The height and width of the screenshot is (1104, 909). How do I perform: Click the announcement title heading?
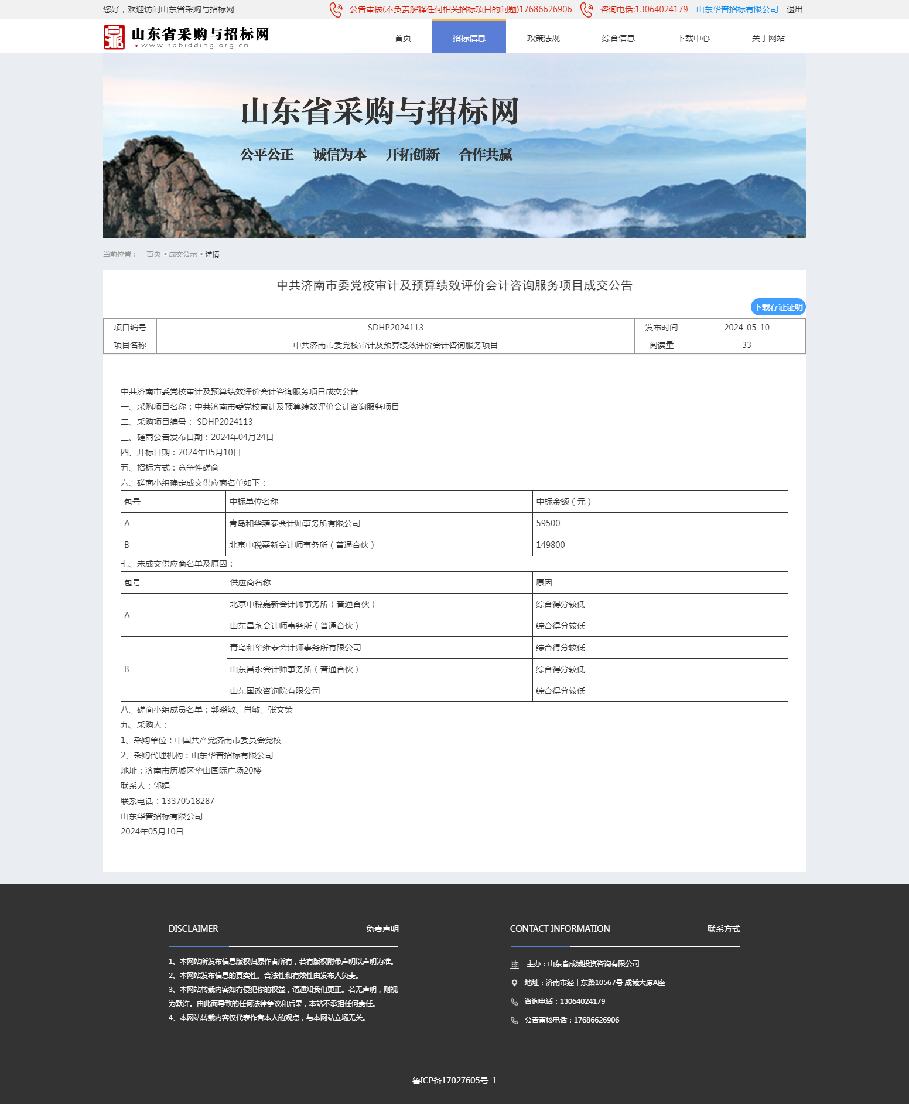click(x=454, y=285)
